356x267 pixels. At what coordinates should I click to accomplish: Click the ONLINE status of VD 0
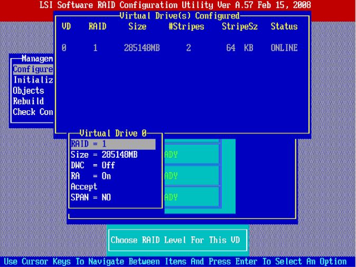point(284,48)
